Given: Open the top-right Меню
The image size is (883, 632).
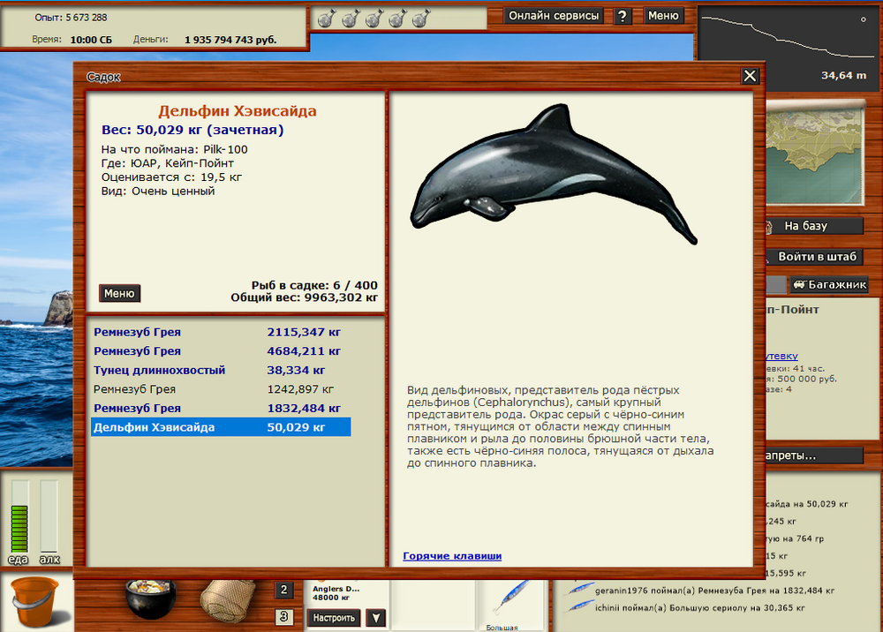Looking at the screenshot, I should [x=663, y=16].
